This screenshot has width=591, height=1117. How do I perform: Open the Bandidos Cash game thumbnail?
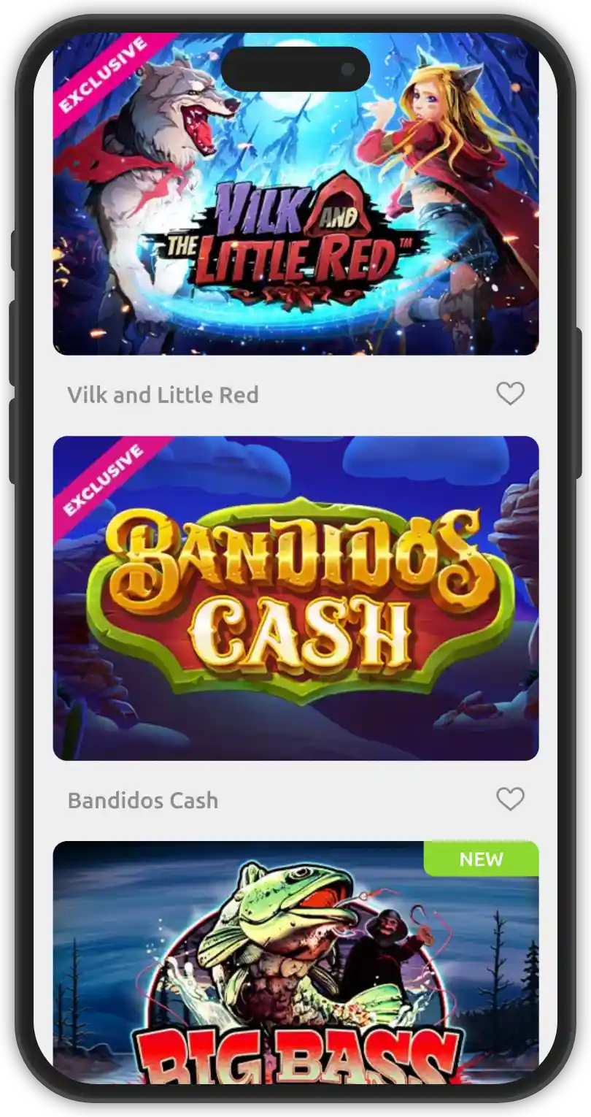coord(295,598)
